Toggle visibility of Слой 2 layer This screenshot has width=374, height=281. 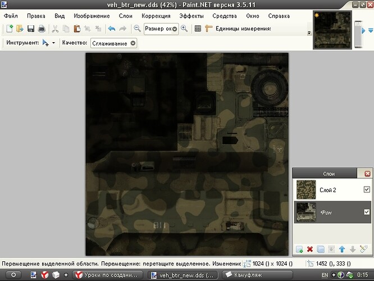click(x=367, y=190)
